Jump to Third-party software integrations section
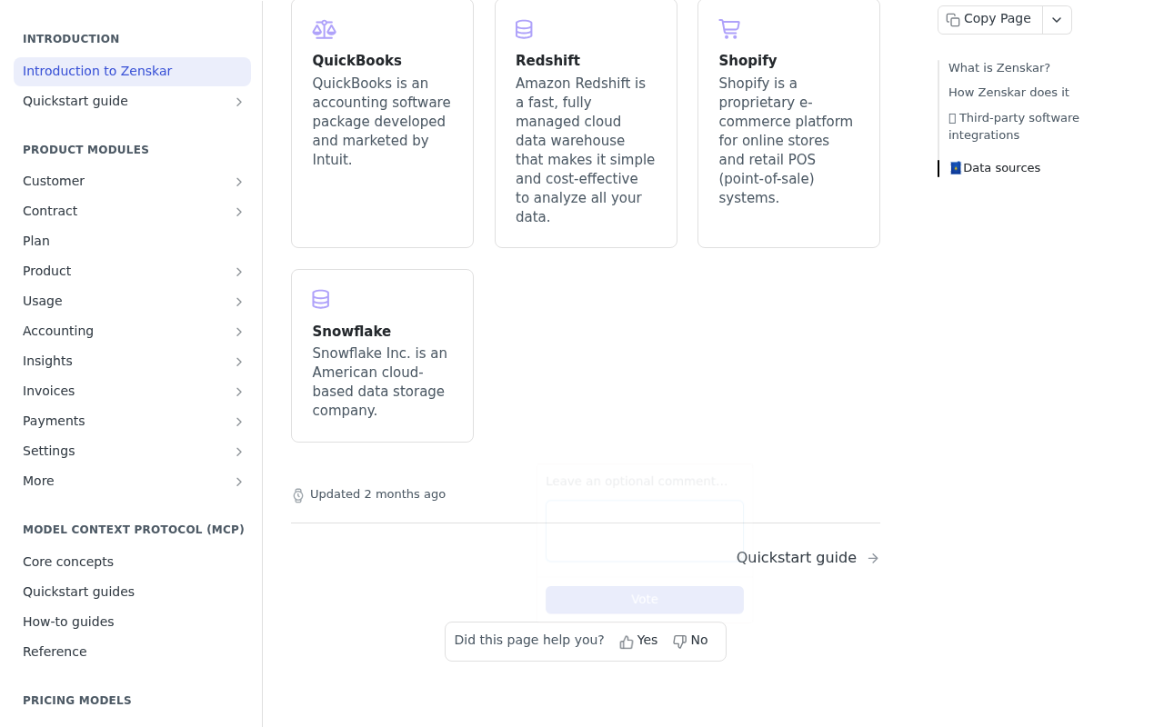Image resolution: width=1164 pixels, height=727 pixels. (1014, 126)
